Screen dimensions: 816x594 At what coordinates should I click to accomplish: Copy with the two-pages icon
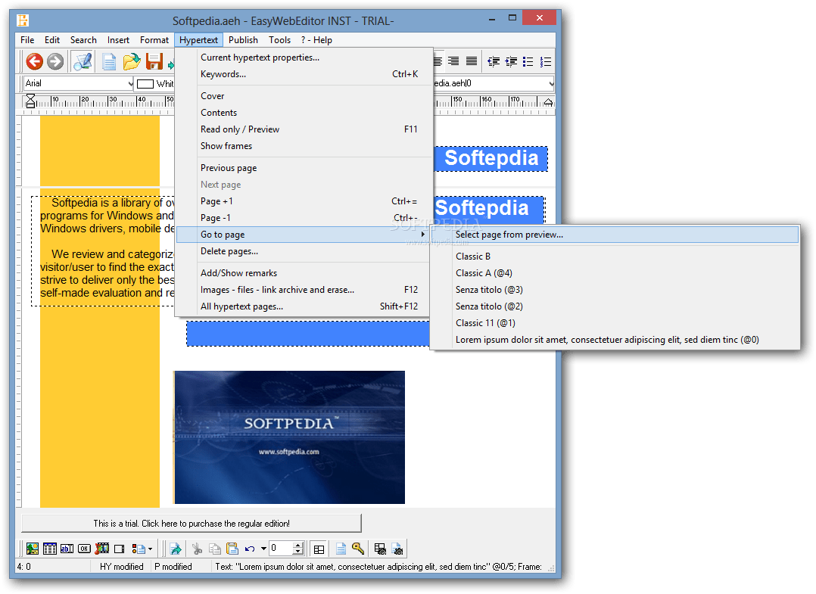[x=214, y=549]
